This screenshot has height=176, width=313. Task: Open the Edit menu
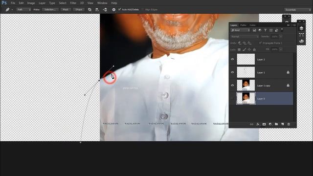[21, 3]
